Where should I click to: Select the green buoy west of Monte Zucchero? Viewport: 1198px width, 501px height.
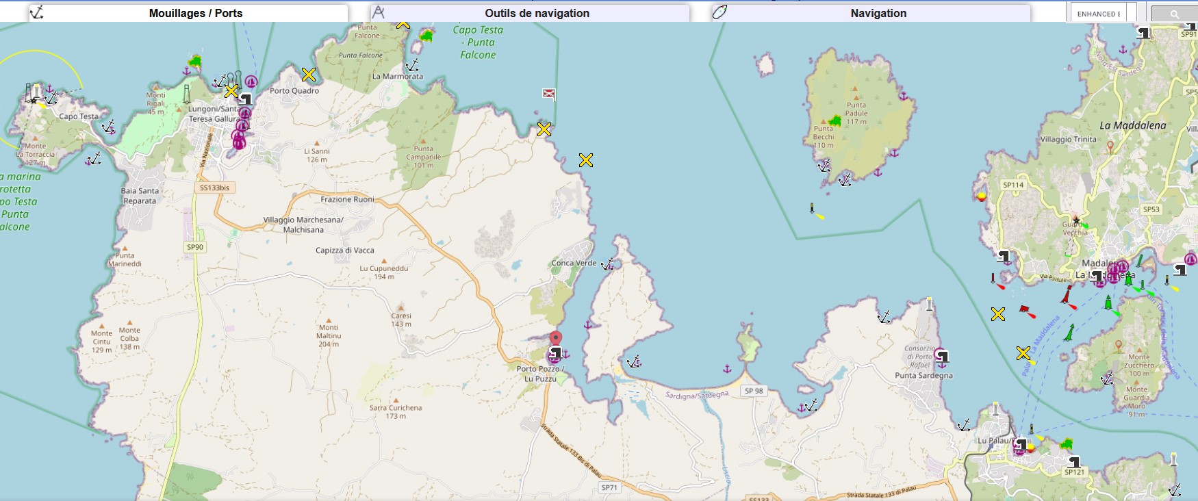click(x=1069, y=333)
